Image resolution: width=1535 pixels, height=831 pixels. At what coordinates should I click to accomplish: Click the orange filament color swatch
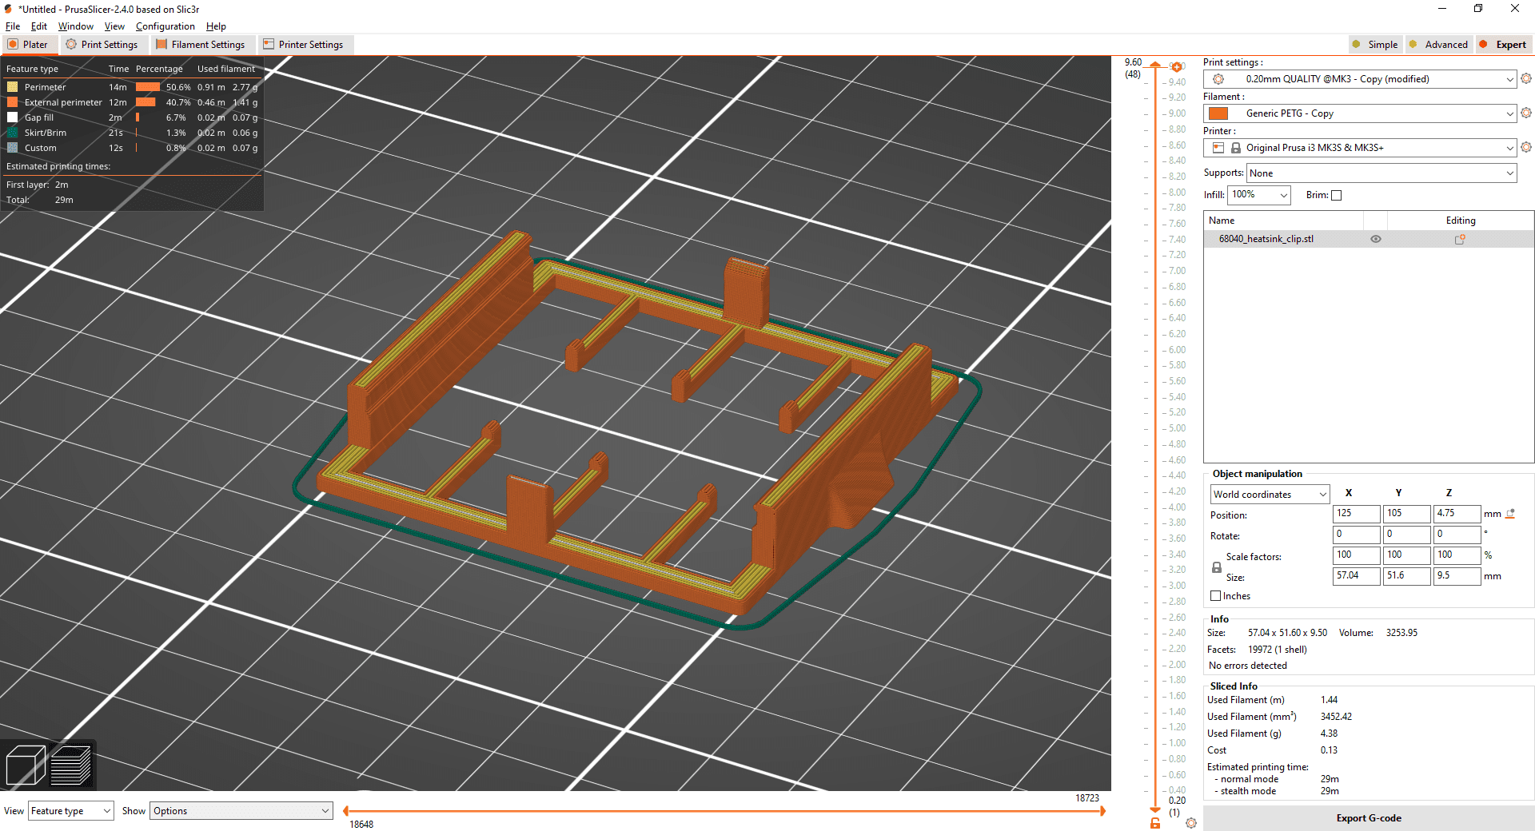coord(1218,113)
